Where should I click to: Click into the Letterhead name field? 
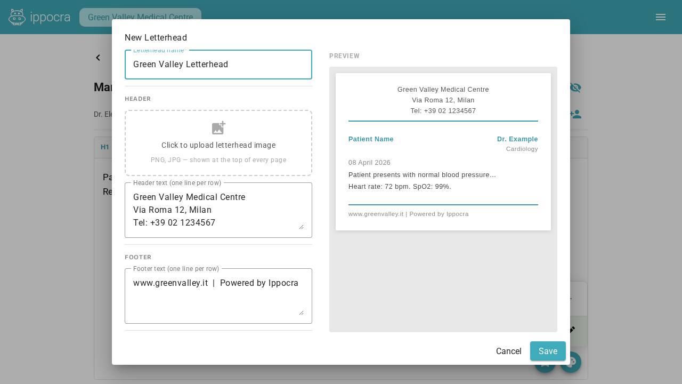[218, 65]
